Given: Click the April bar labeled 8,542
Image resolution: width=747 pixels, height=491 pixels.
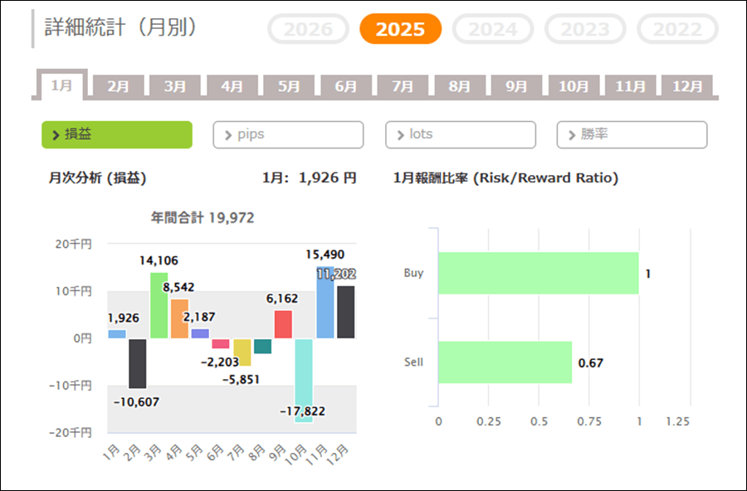Looking at the screenshot, I should point(179,318).
